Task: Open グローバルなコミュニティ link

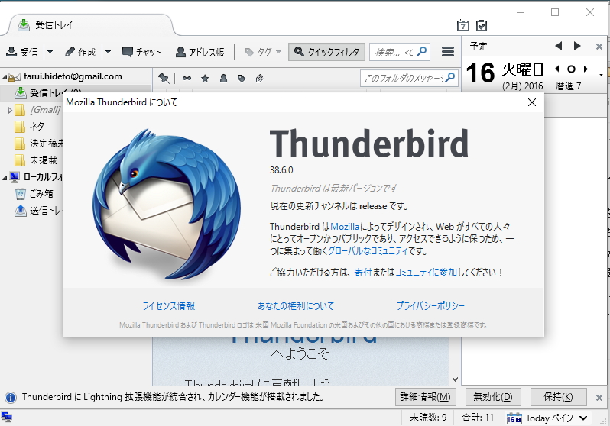Action: click(368, 250)
